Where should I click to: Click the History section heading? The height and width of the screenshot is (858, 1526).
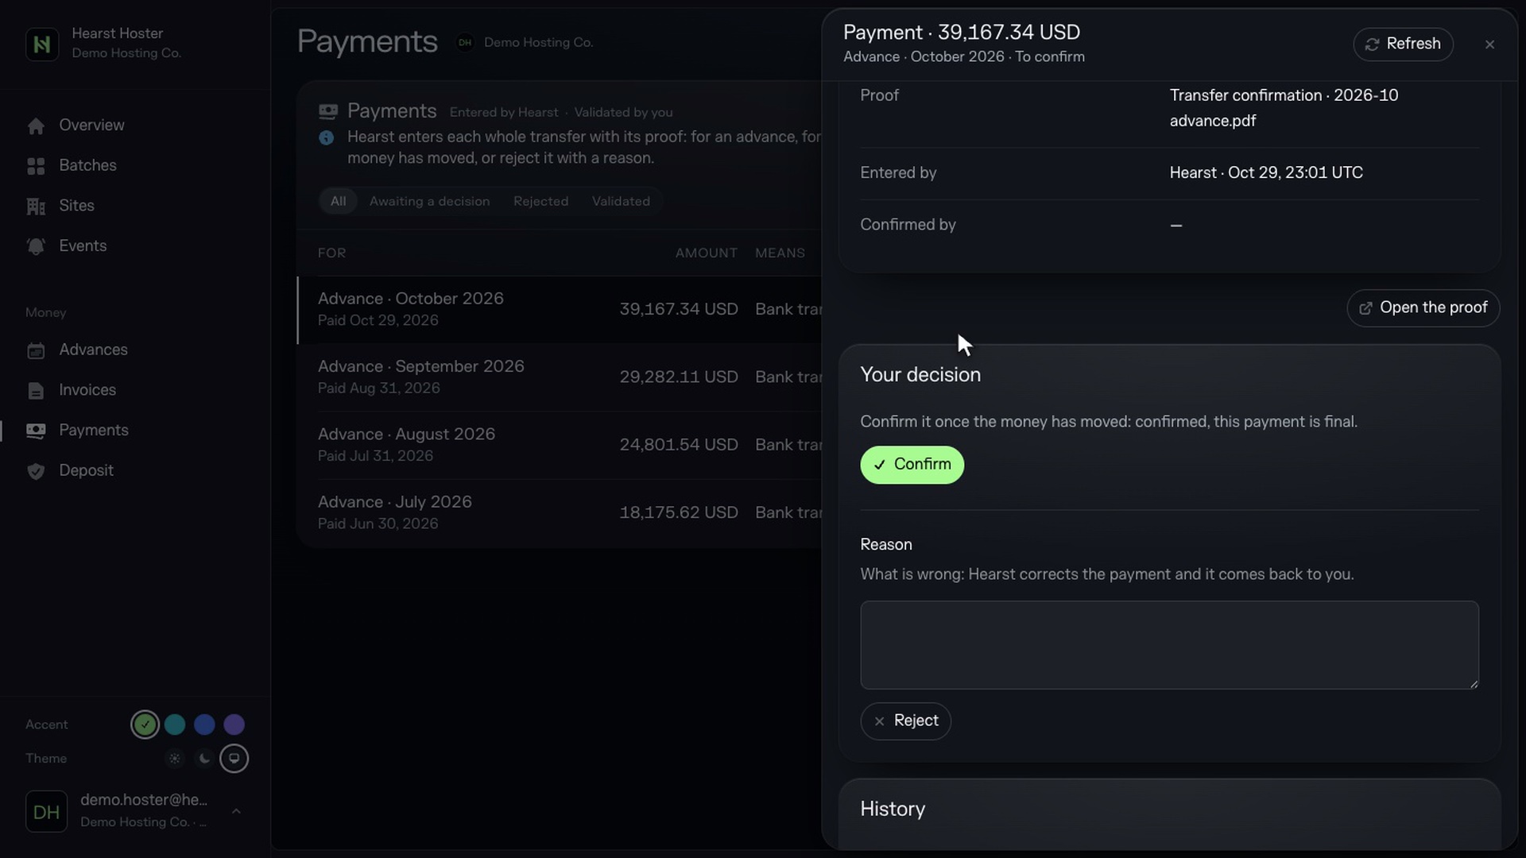coord(893,809)
